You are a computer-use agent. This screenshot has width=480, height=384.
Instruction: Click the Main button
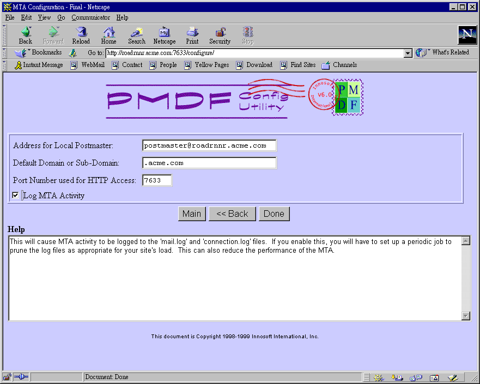191,214
